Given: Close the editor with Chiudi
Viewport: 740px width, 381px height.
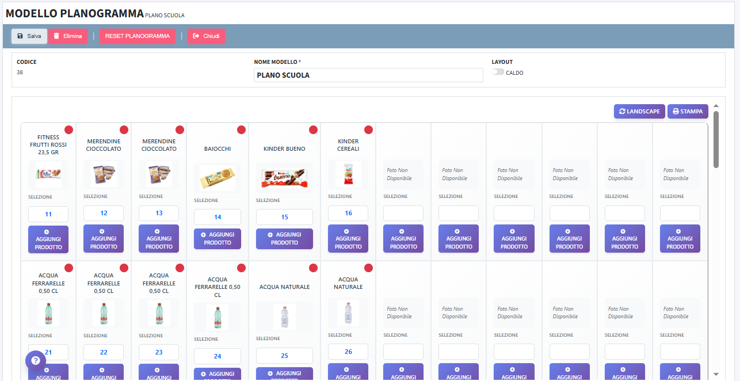Looking at the screenshot, I should [x=206, y=36].
